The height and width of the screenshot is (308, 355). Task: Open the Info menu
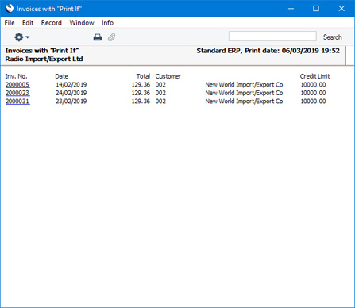click(107, 23)
